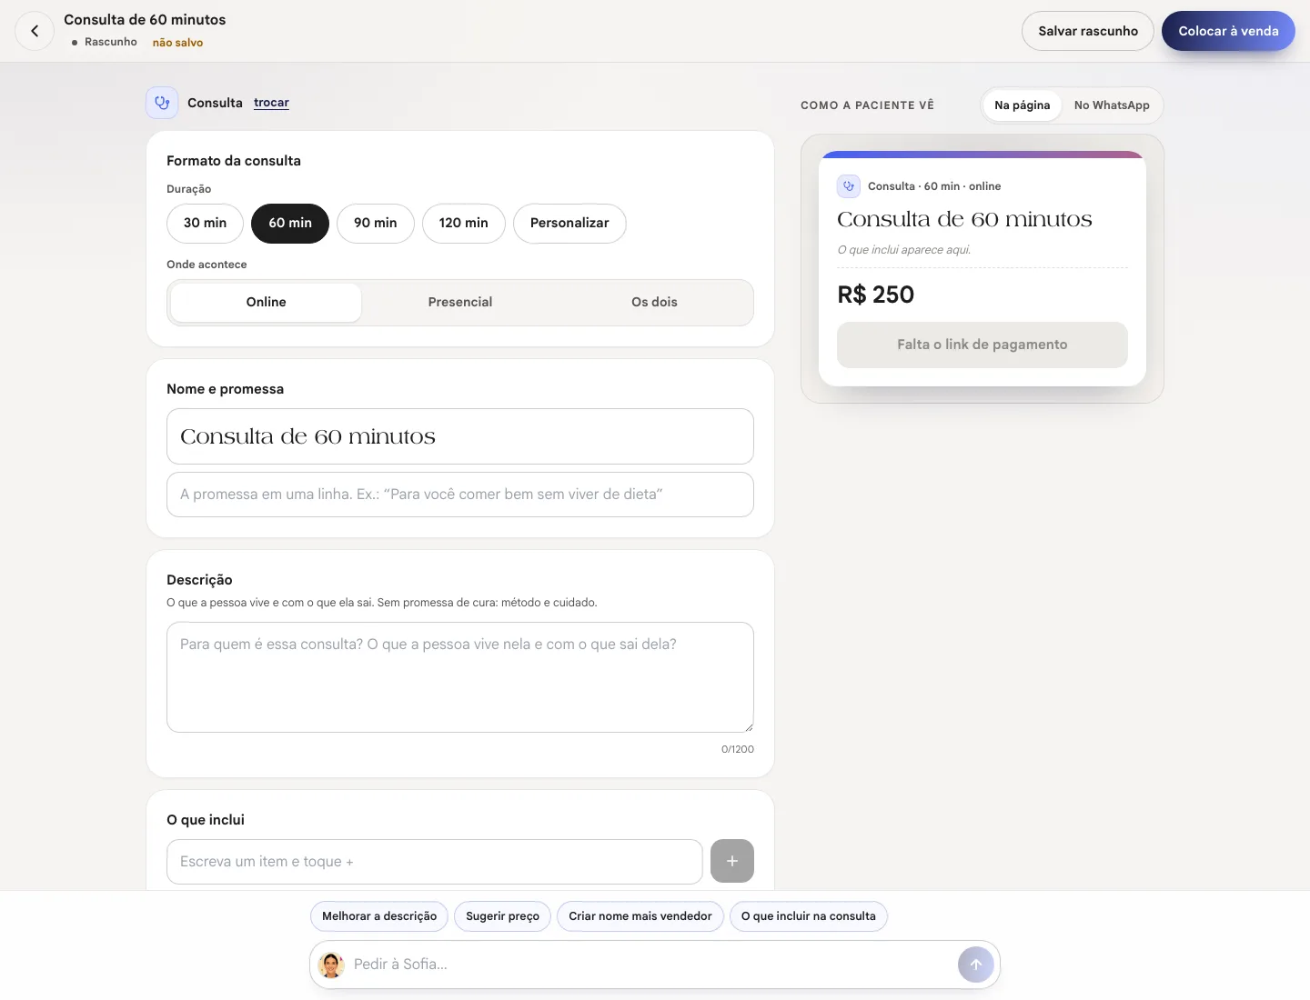
Task: Click the stethoscope Consulta type icon
Action: point(162,103)
